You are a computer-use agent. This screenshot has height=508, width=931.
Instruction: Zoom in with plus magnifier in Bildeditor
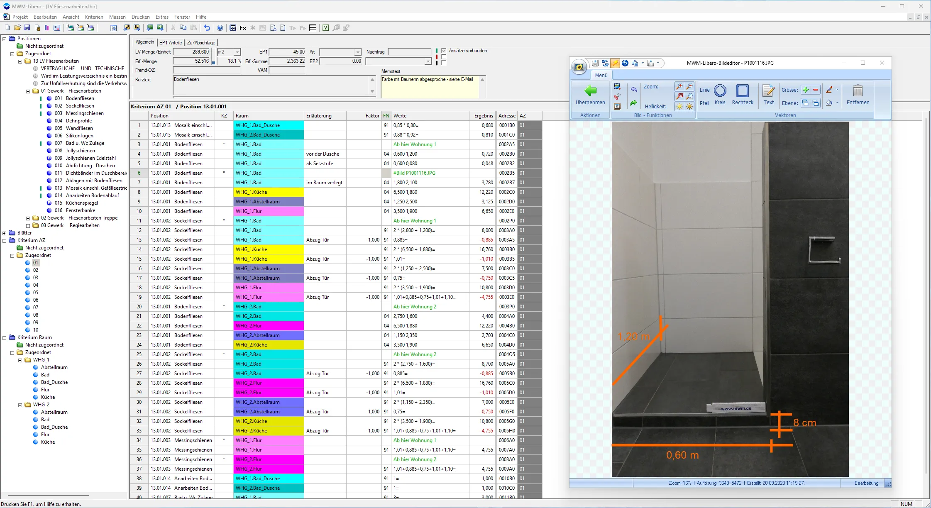[679, 86]
